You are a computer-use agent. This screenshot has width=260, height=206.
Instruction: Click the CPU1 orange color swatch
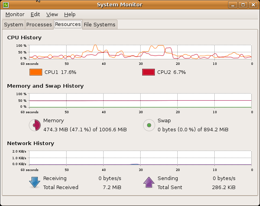click(36, 72)
